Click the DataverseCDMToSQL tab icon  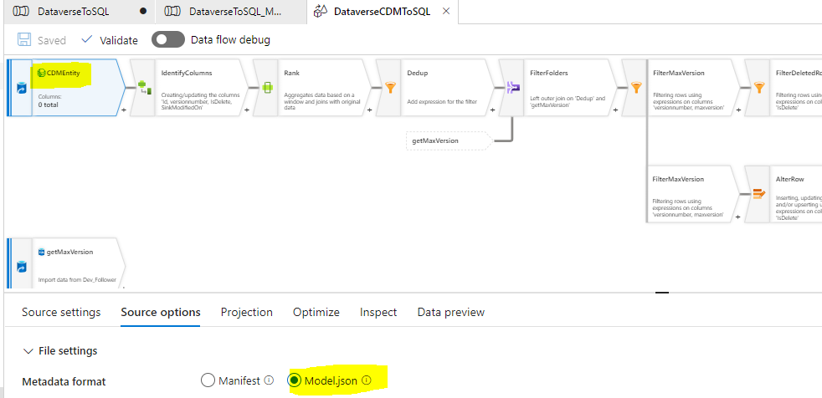[321, 12]
